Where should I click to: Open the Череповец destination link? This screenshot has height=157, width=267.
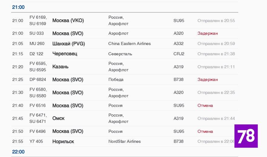(65, 54)
